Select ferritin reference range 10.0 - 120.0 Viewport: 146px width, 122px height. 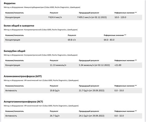coord(120,17)
